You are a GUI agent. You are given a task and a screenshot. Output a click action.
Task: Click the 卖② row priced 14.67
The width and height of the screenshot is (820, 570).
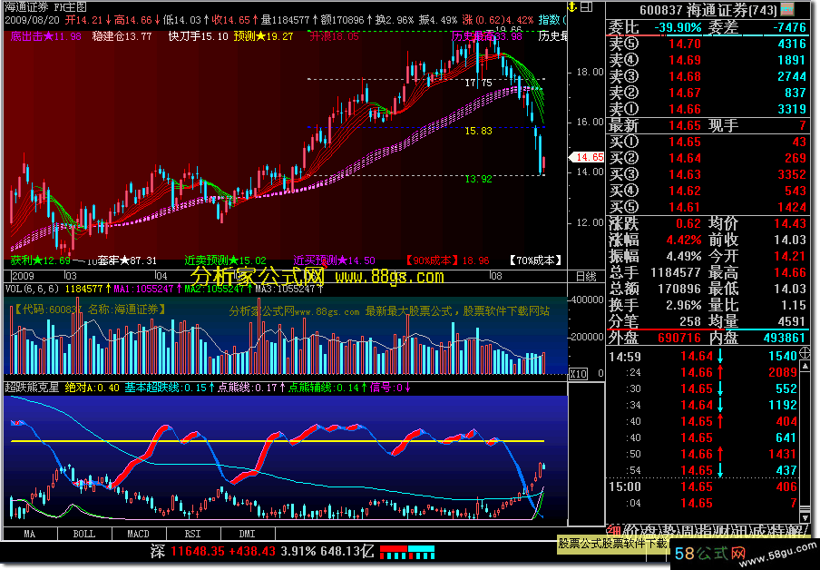708,93
